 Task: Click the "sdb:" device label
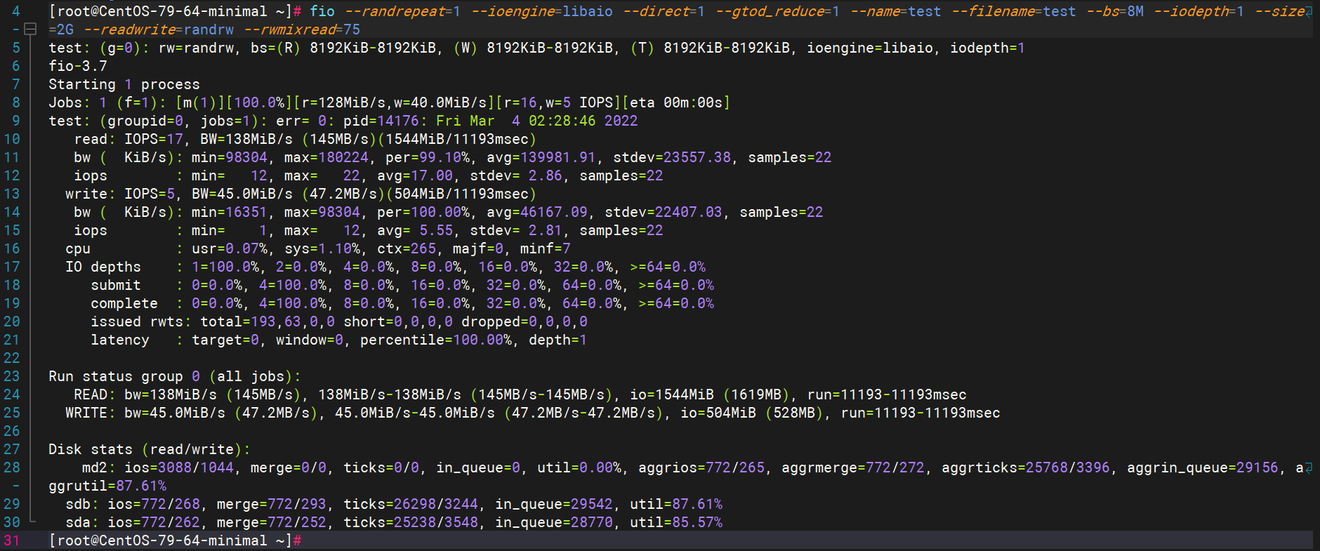coord(82,504)
